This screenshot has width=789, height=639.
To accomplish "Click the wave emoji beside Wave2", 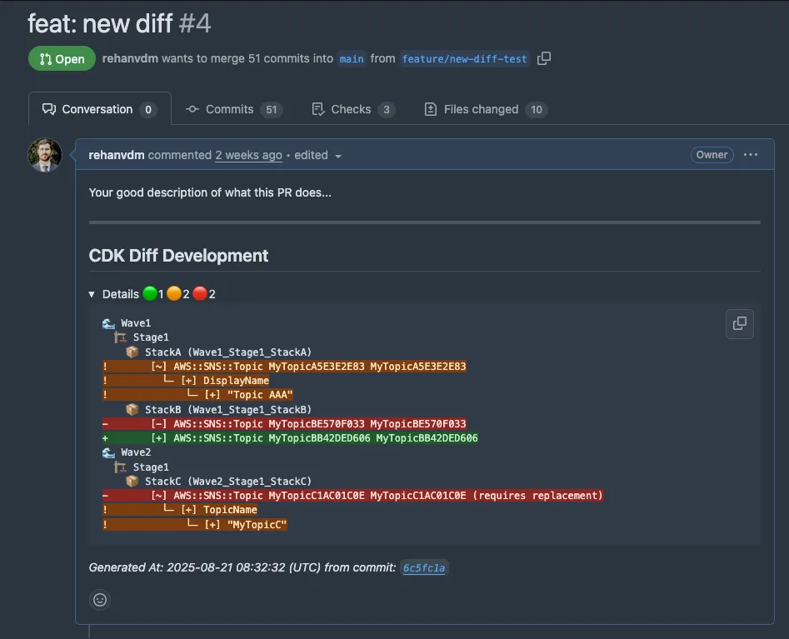I will 108,452.
